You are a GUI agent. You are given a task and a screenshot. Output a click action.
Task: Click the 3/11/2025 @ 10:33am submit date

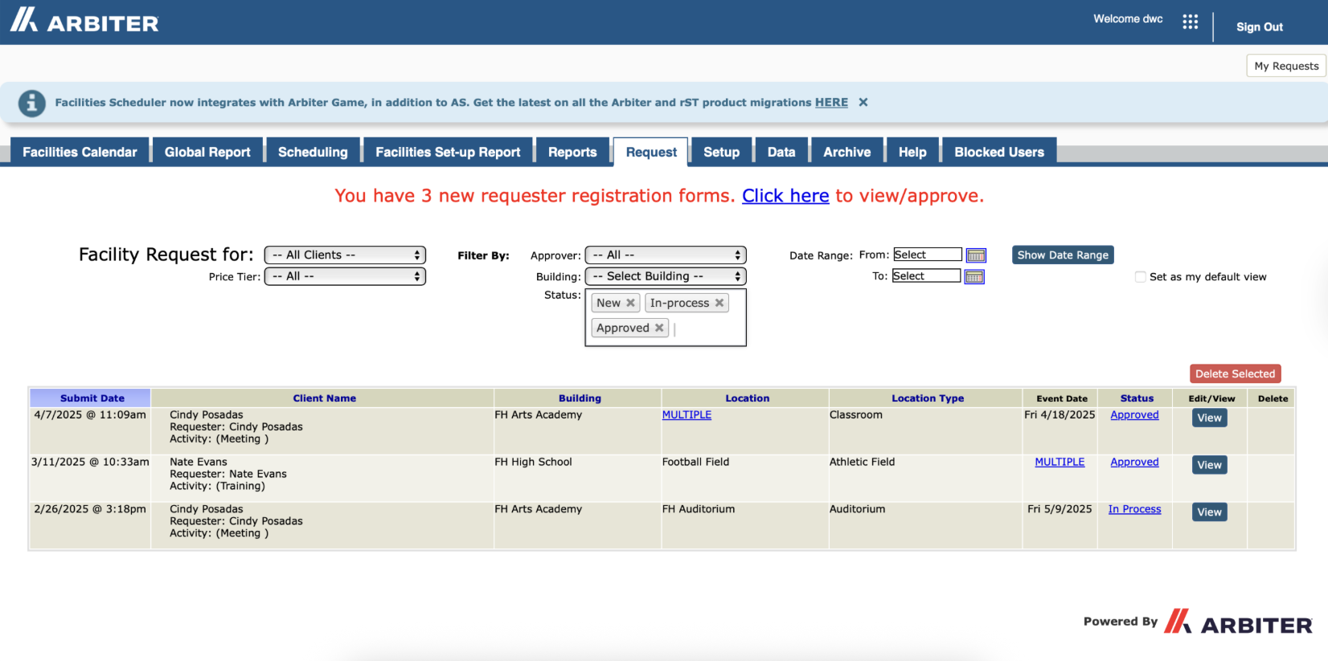coord(90,462)
